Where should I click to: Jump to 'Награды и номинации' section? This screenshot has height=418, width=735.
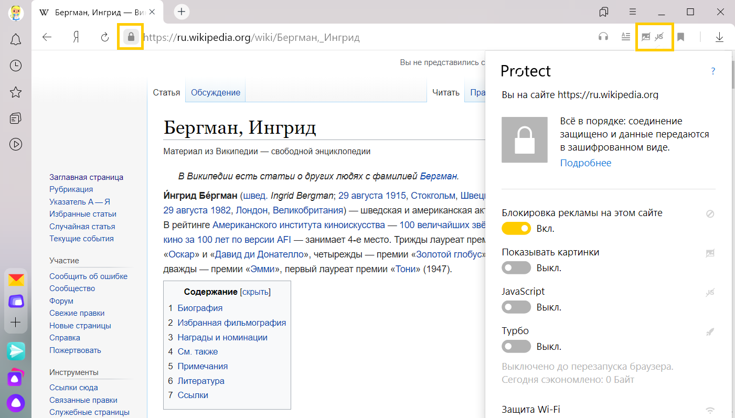[222, 337]
